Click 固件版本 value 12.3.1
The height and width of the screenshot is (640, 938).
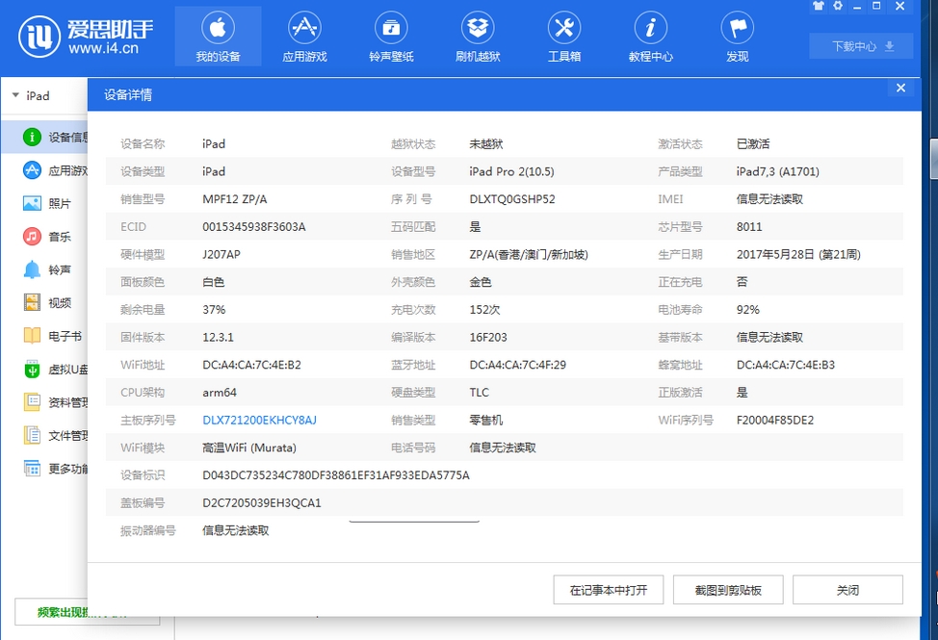pos(218,338)
